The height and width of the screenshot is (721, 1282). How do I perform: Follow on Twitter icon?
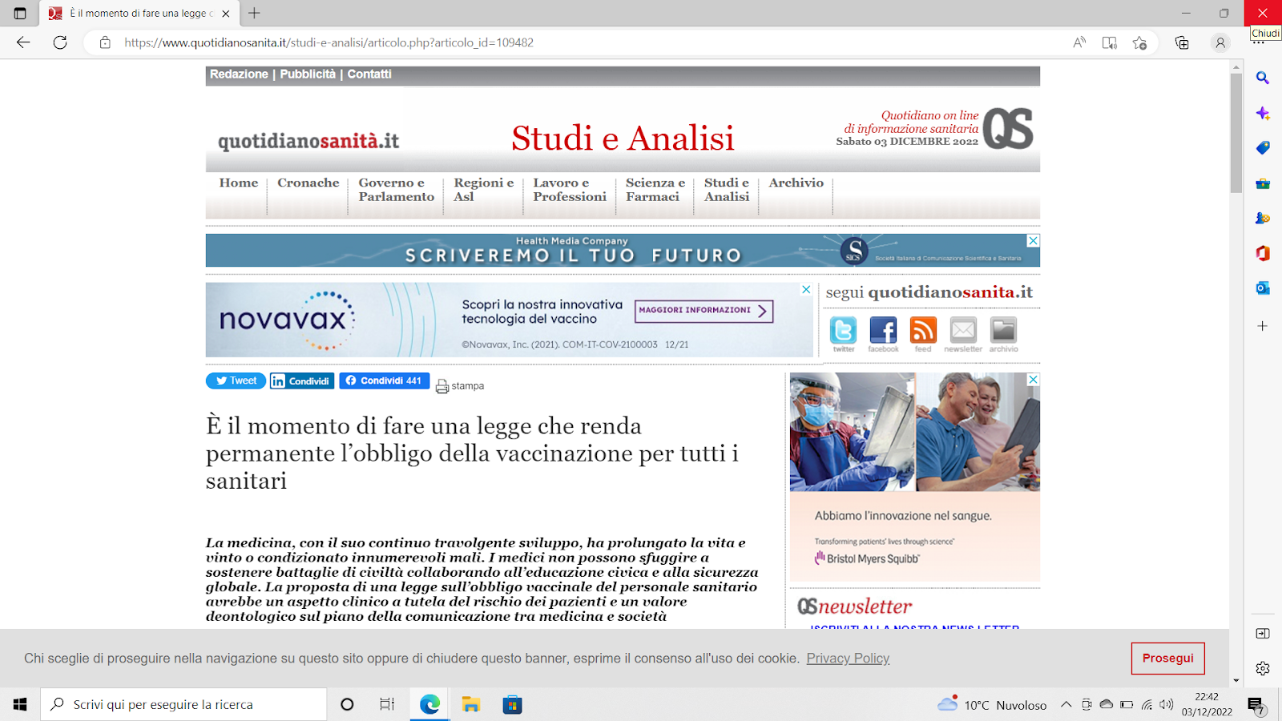point(843,330)
